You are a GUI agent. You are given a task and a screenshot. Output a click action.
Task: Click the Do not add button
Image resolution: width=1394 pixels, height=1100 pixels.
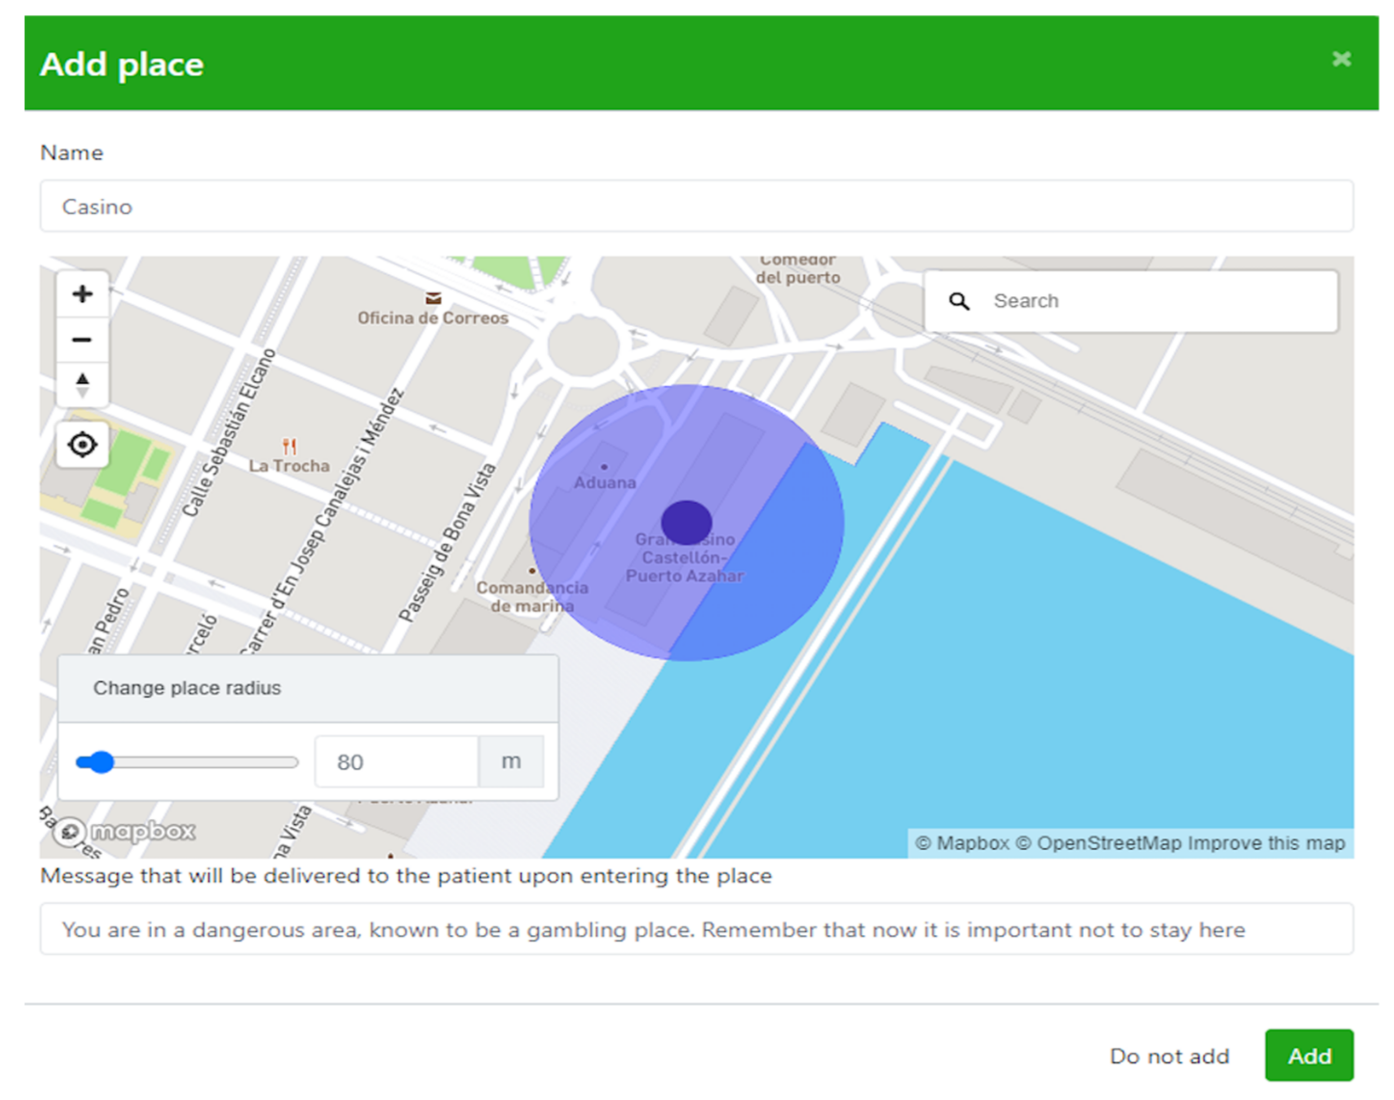point(1169,1056)
